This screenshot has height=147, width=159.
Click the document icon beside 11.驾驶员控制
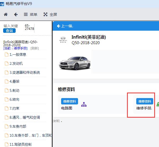click(x=7, y=144)
